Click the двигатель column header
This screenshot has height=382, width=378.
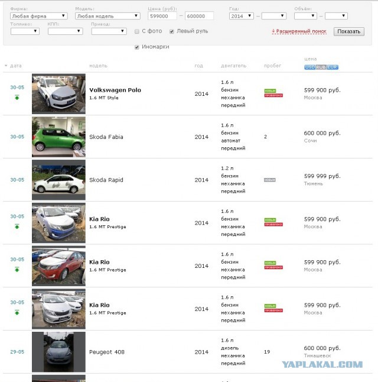click(x=234, y=66)
